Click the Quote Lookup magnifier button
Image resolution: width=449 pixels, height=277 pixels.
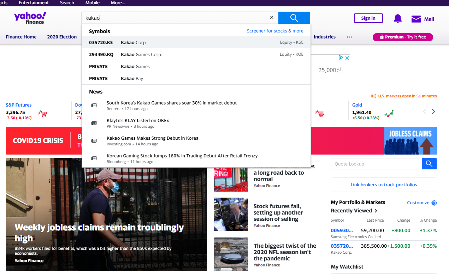coord(429,164)
